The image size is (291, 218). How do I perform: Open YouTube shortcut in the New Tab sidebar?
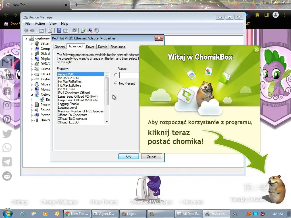point(7,77)
